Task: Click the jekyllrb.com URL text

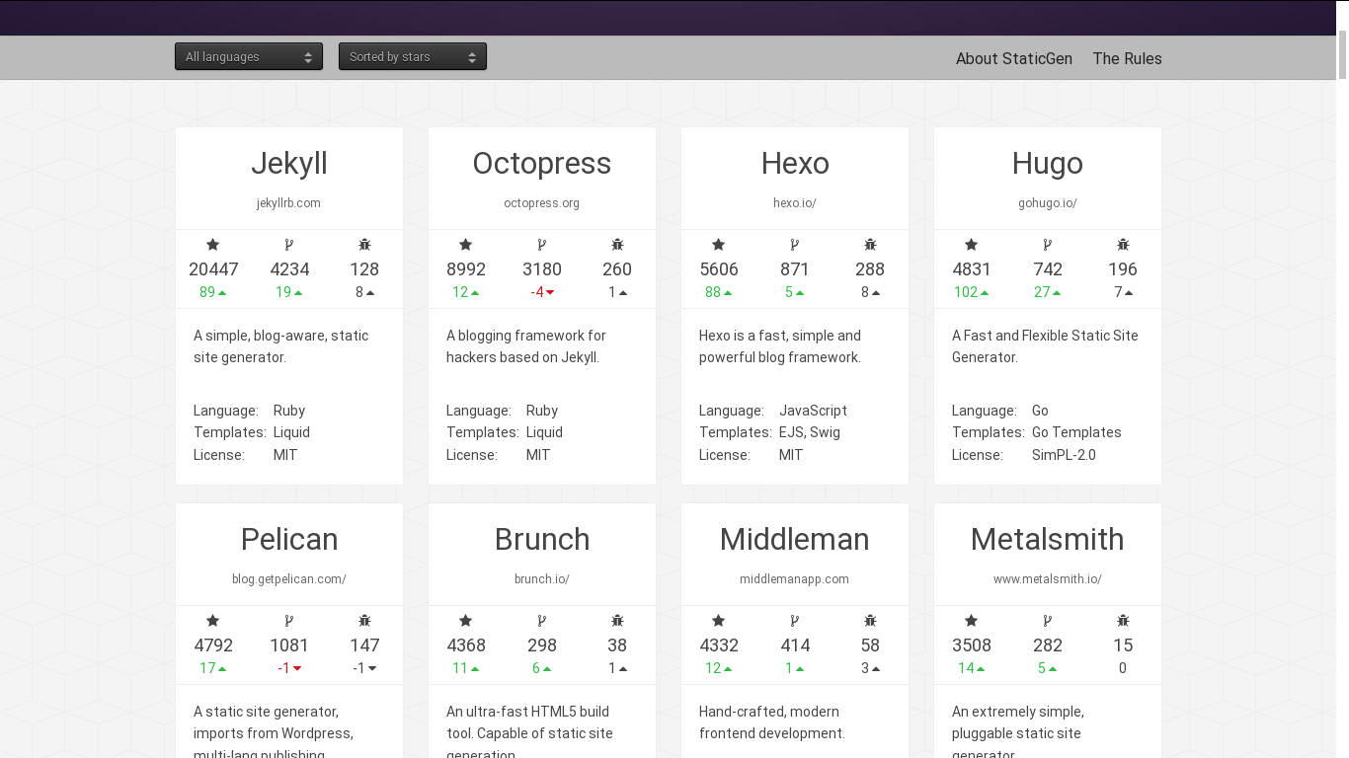Action: [x=288, y=203]
